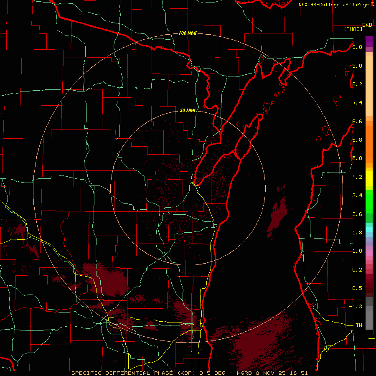This screenshot has height=376, width=376.
Task: Click the 6.6 legend value
Action: tap(357, 121)
